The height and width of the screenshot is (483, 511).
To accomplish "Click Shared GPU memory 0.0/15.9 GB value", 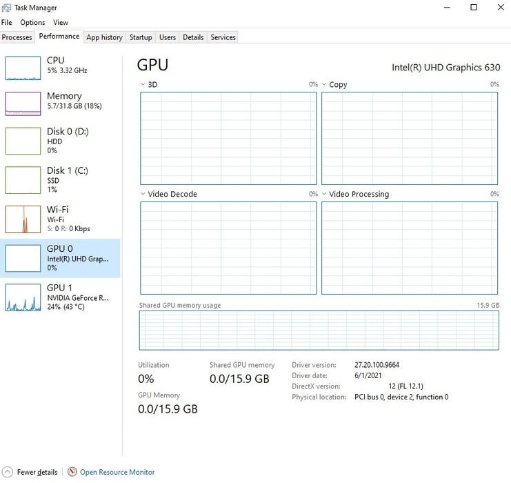I will 239,379.
